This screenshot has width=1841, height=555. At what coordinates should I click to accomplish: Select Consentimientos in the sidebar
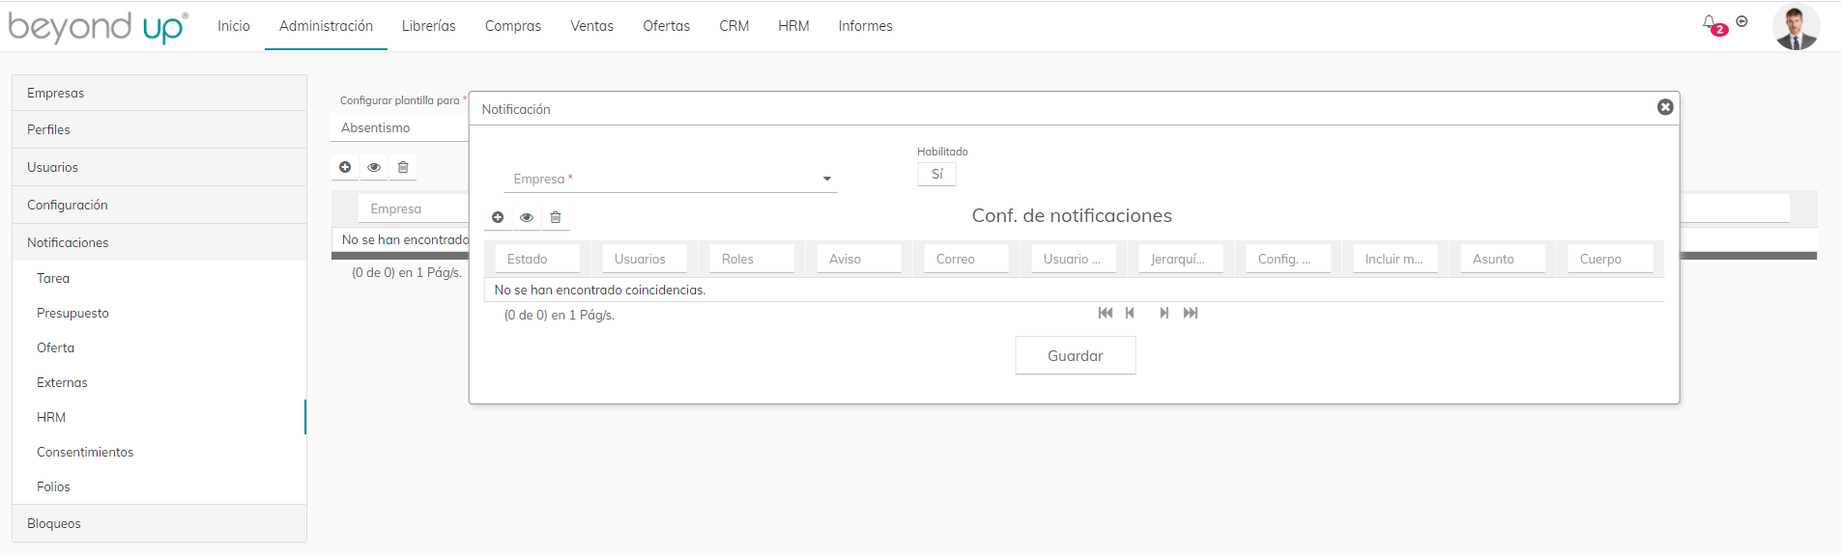85,452
